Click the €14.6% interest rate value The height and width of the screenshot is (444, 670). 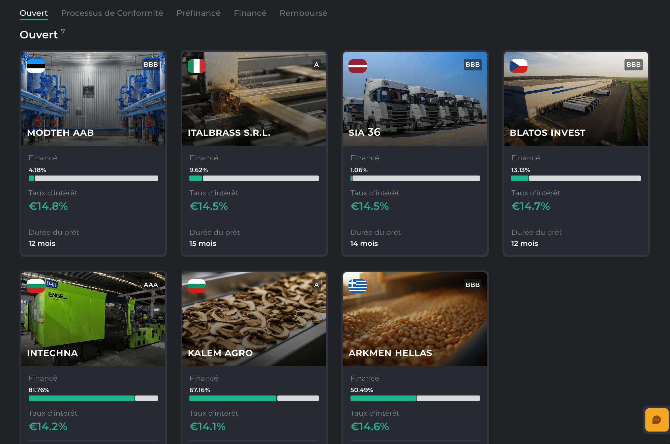coord(370,426)
